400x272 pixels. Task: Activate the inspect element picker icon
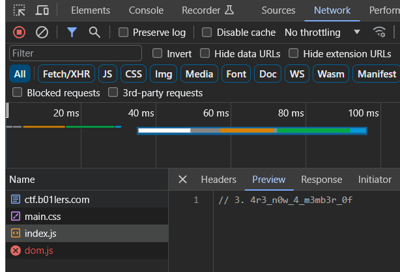[20, 10]
